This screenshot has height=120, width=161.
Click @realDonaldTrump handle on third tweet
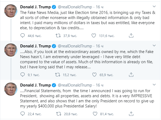74,85
